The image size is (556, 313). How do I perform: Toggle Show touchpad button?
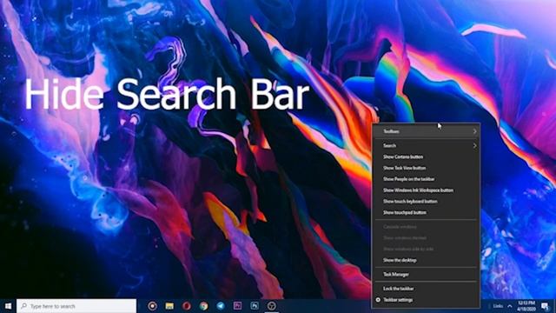tap(426, 212)
